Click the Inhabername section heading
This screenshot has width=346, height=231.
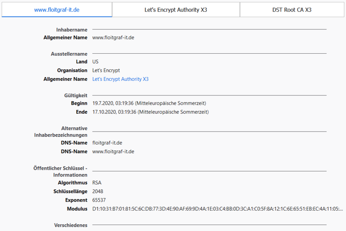pos(72,30)
